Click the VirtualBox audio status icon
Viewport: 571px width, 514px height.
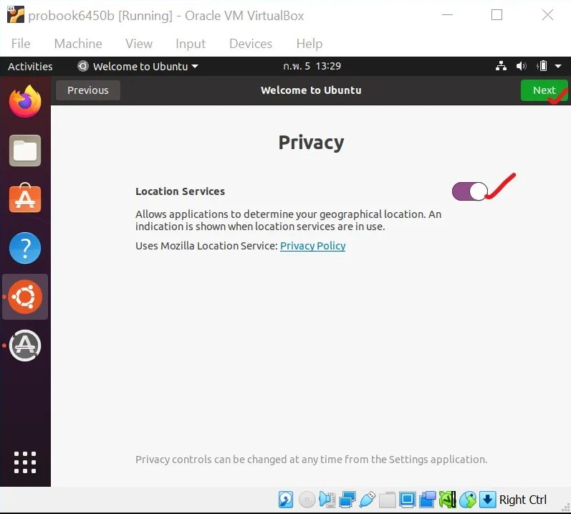327,500
